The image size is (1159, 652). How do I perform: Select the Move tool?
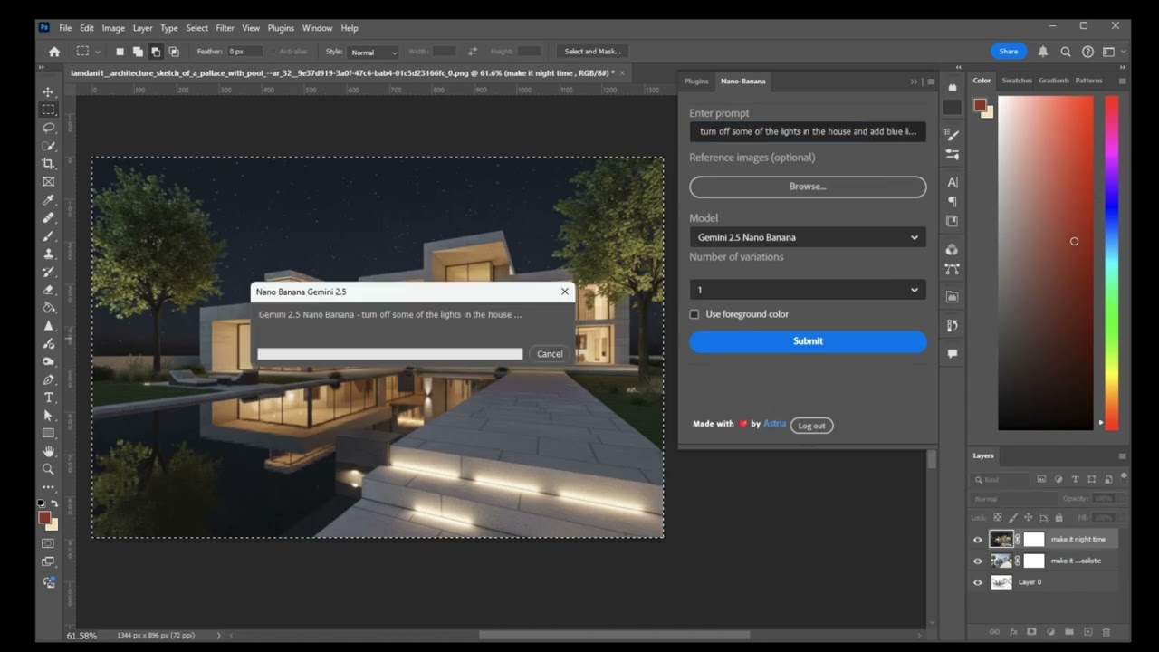pos(48,92)
